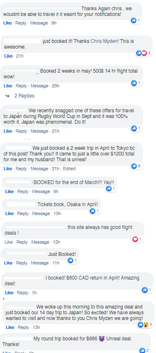Open the 6 likes on Tokyo trip comment
The width and height of the screenshot is (156, 353).
coord(136,166)
